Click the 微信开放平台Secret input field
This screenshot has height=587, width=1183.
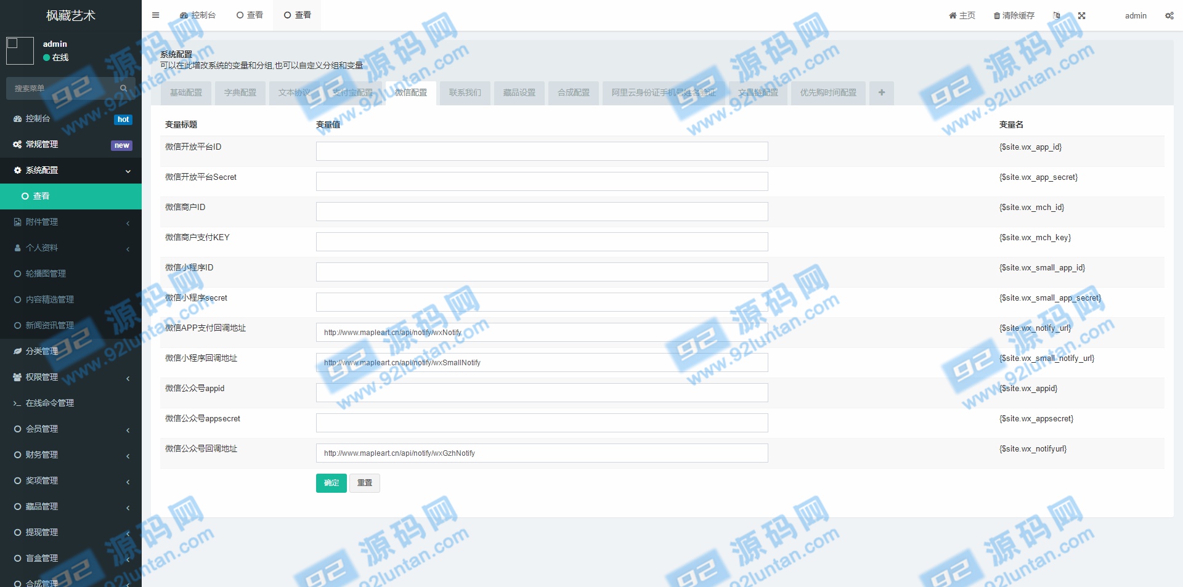(x=542, y=181)
